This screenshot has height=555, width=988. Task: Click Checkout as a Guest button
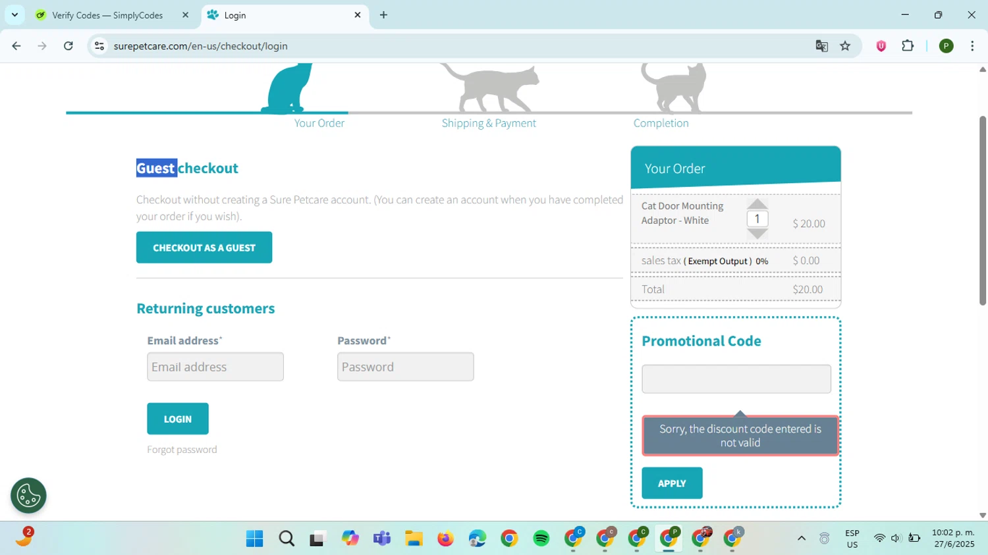coord(204,248)
